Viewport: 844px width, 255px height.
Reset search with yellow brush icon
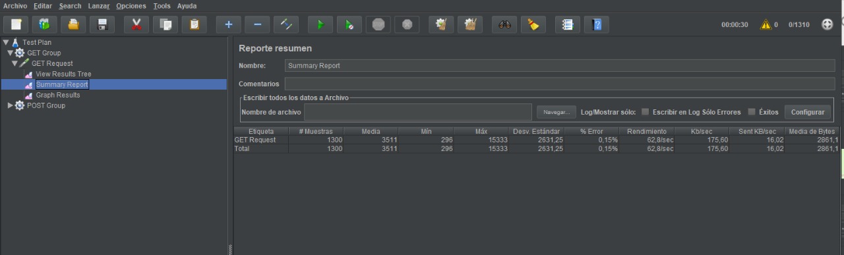[533, 24]
